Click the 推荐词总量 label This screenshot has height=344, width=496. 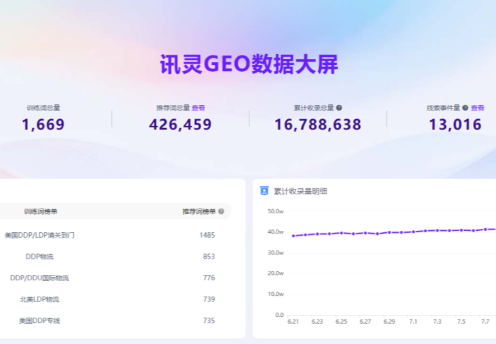(x=173, y=108)
